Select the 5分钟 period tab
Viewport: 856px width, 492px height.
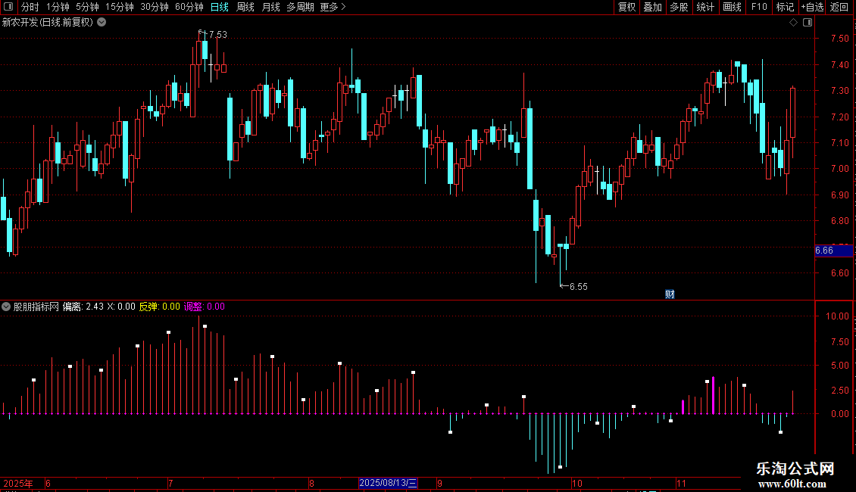coord(87,7)
